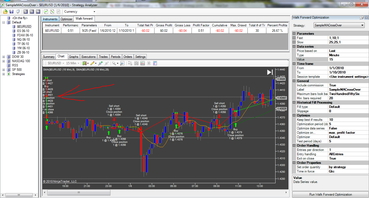Click the horizontal bars chart toolbar icon
Screen dimensions: 369x198
pos(130,63)
